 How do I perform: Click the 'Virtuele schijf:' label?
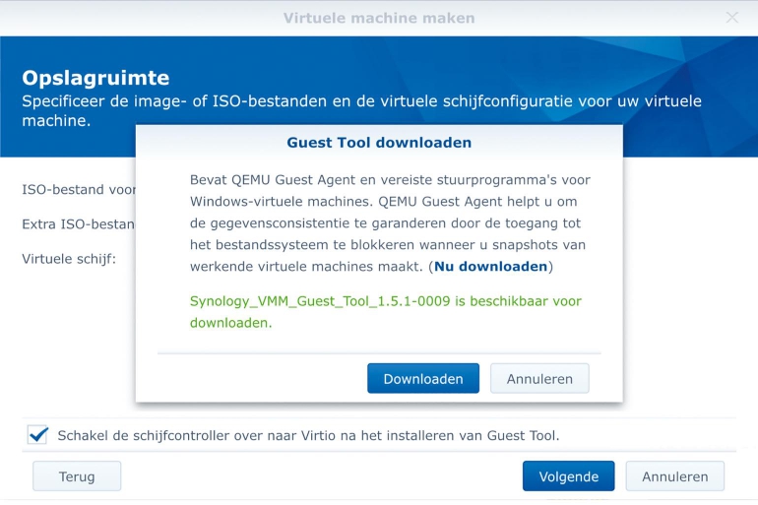pyautogui.click(x=69, y=259)
